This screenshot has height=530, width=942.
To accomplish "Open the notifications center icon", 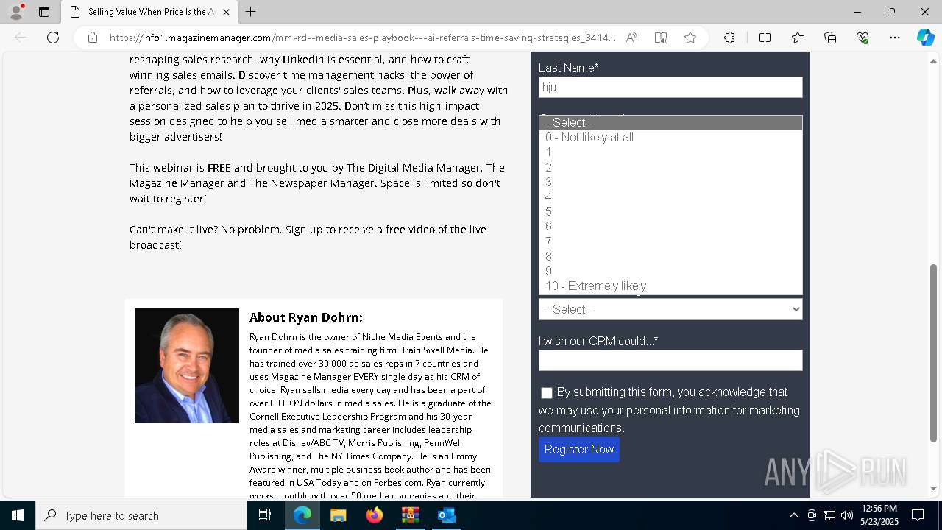I will 918,515.
